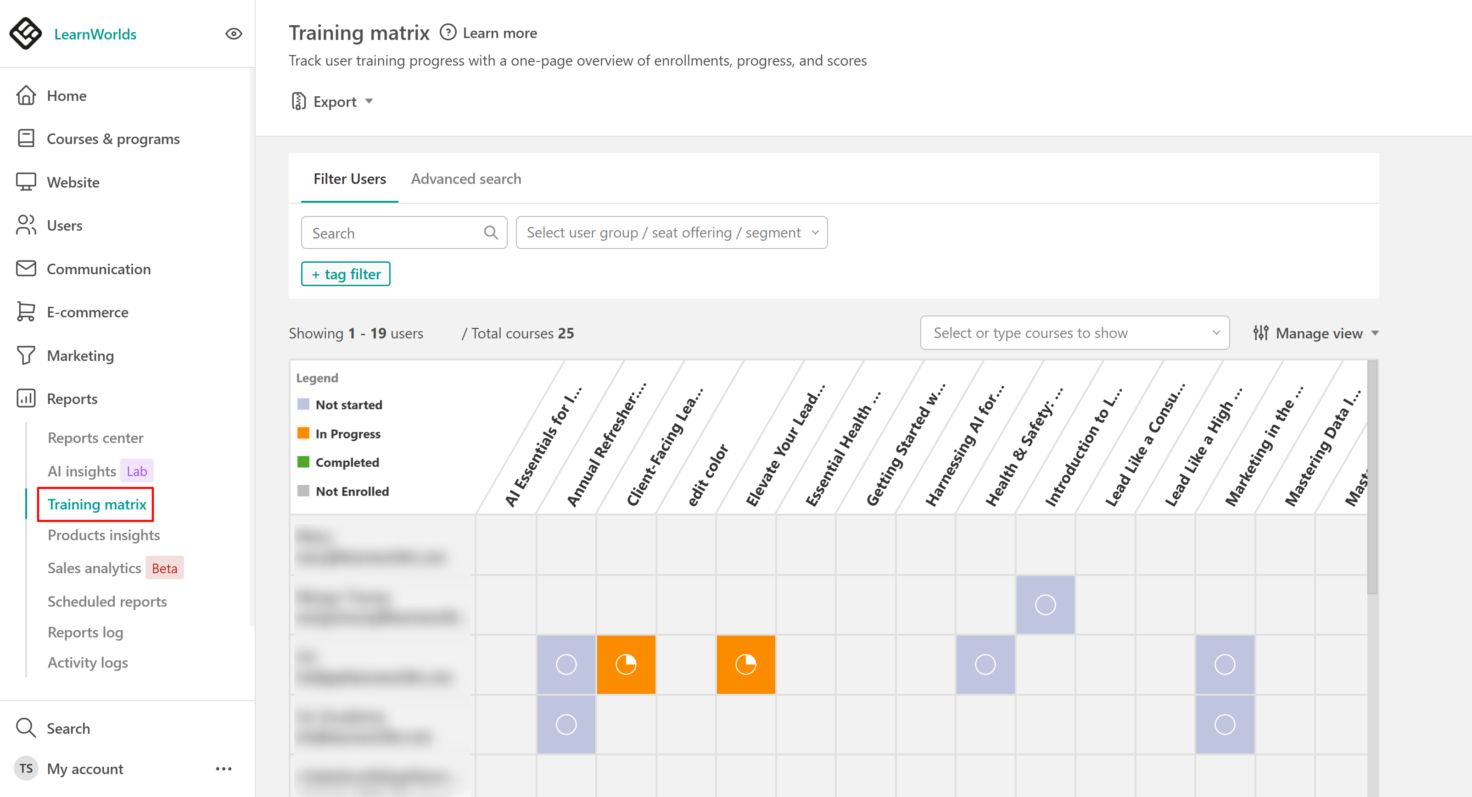Click the search magnifier in Search field

click(490, 232)
